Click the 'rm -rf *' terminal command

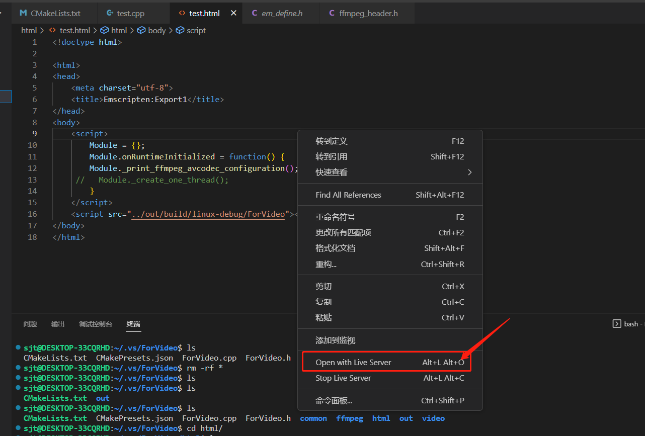click(205, 368)
